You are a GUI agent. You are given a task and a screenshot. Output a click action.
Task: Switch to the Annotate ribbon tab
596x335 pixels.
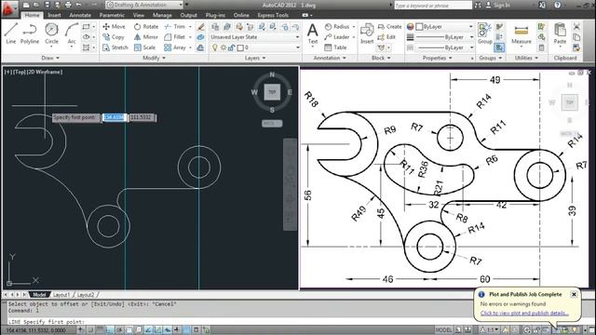tap(80, 15)
